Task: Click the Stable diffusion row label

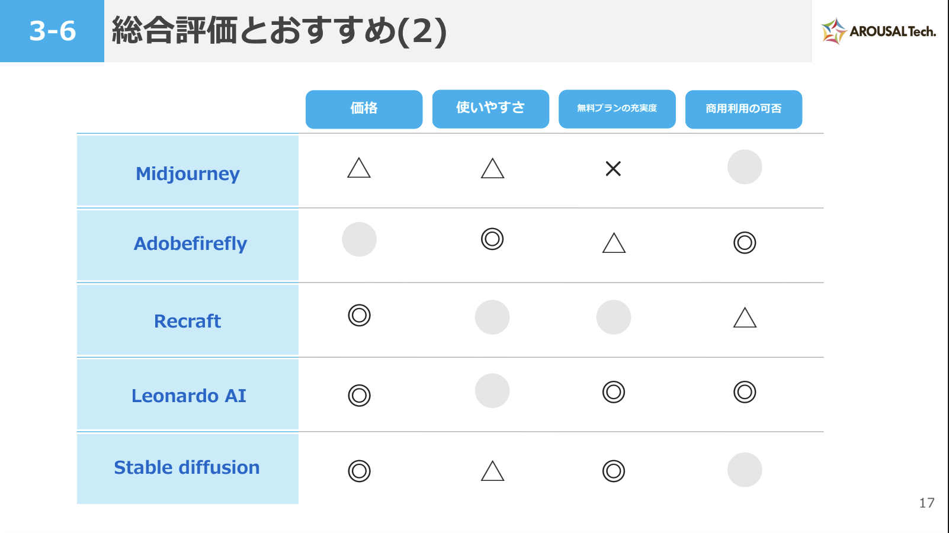Action: (188, 468)
